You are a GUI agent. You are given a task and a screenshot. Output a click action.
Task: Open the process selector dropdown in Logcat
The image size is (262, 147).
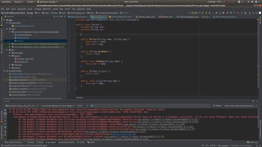[x=58, y=106]
